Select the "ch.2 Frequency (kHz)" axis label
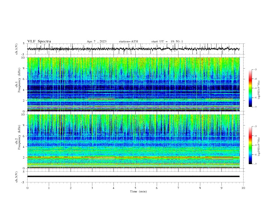This screenshot has width=274, height=211. (18, 137)
